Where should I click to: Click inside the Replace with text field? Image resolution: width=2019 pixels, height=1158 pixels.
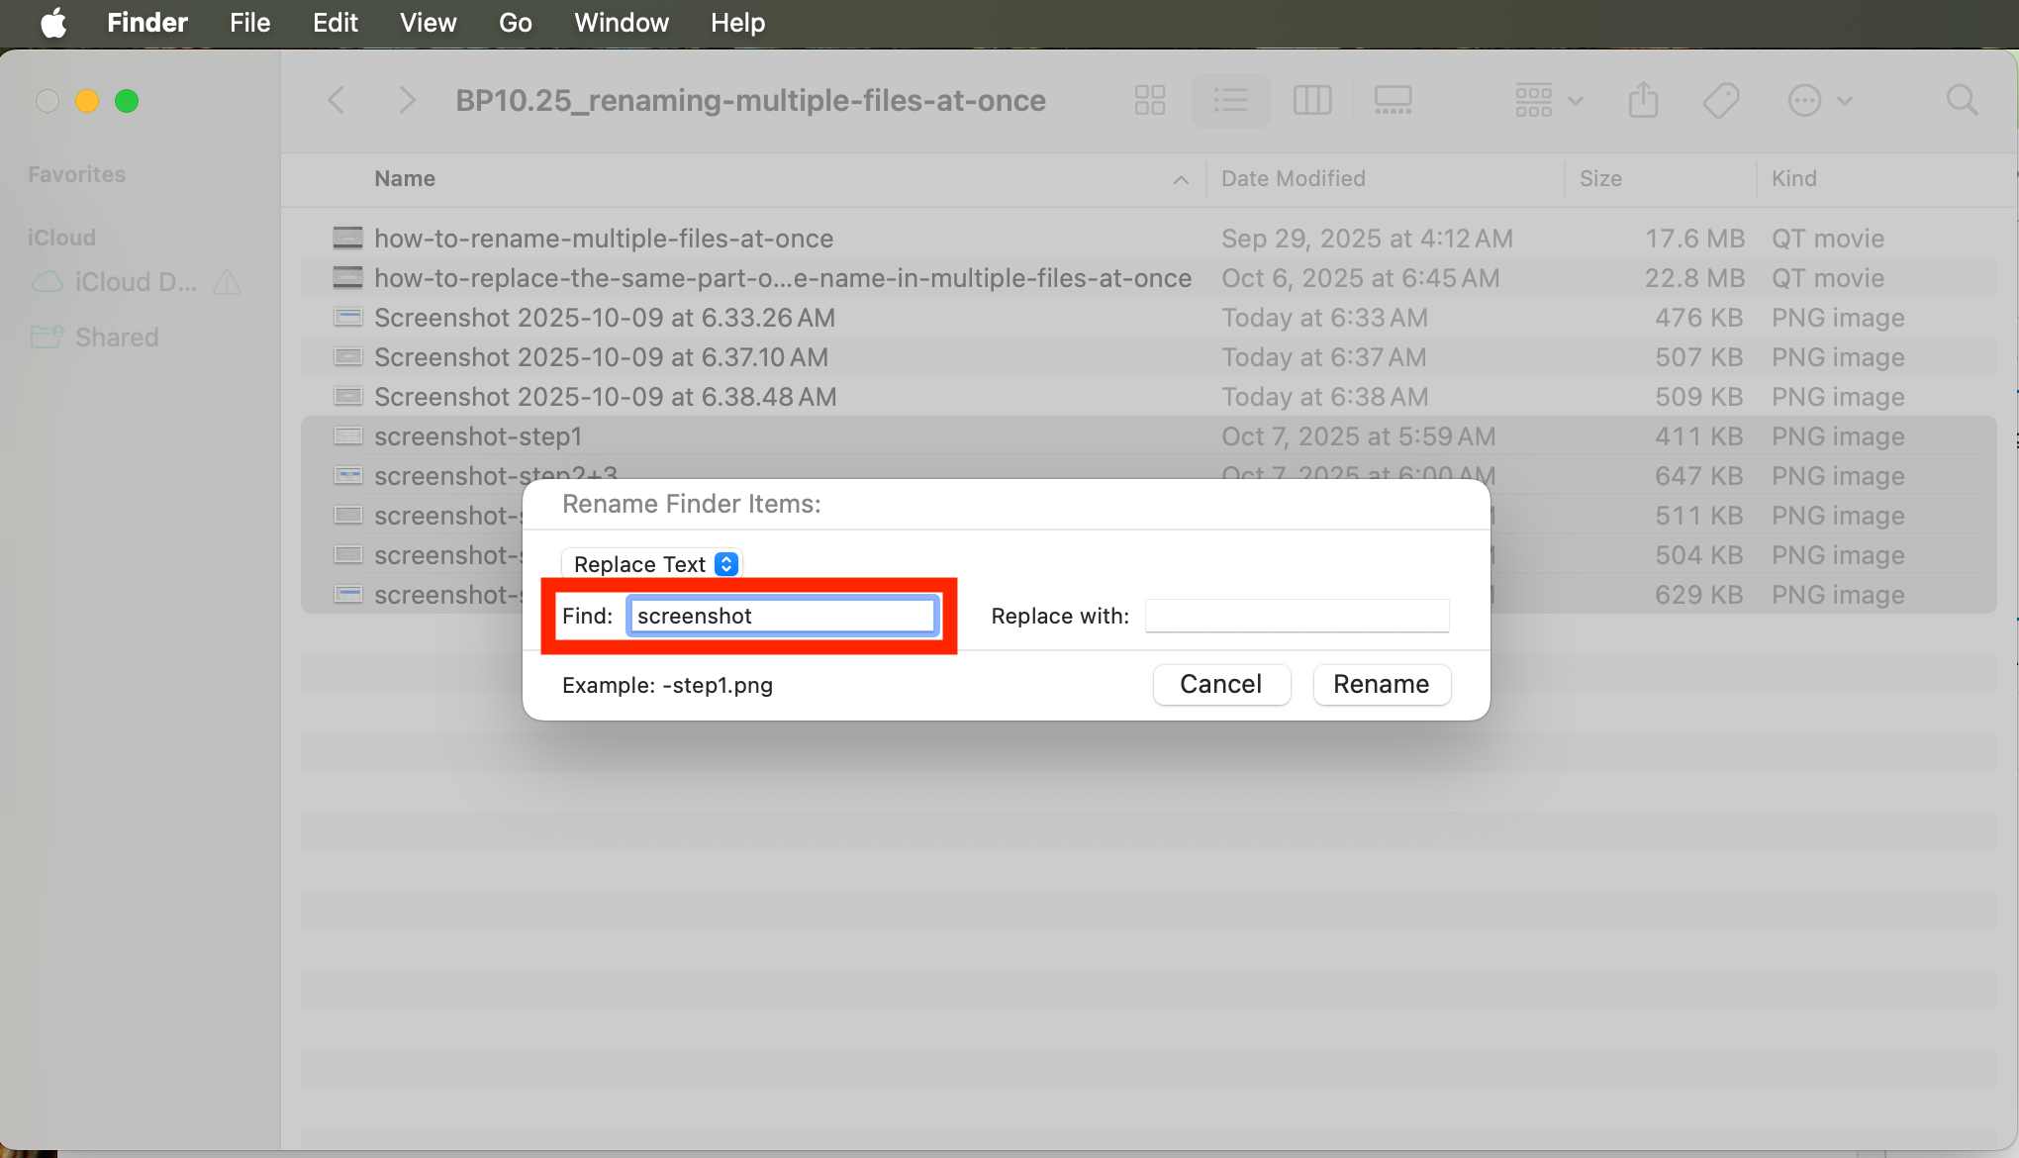pos(1297,616)
